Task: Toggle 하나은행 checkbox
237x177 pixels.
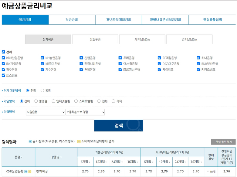Action: click(x=199, y=58)
